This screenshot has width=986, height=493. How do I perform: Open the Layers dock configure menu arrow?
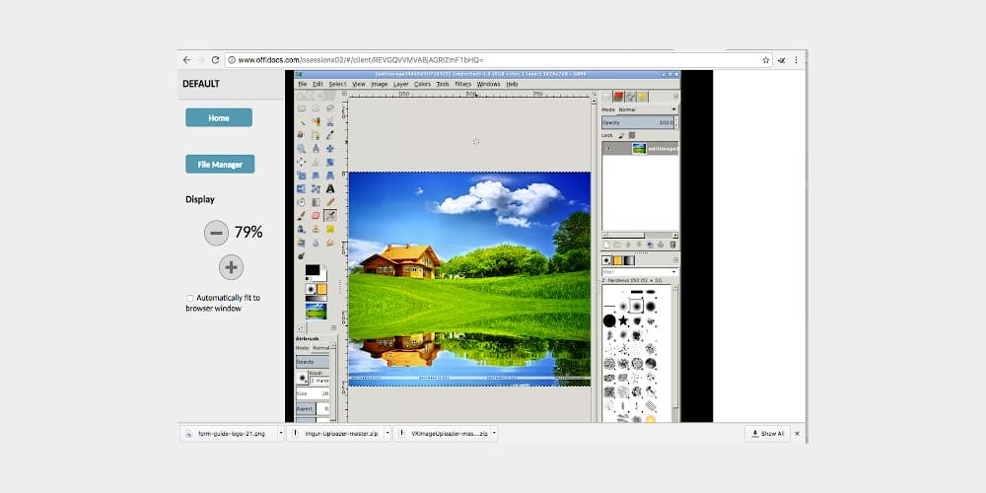(675, 97)
